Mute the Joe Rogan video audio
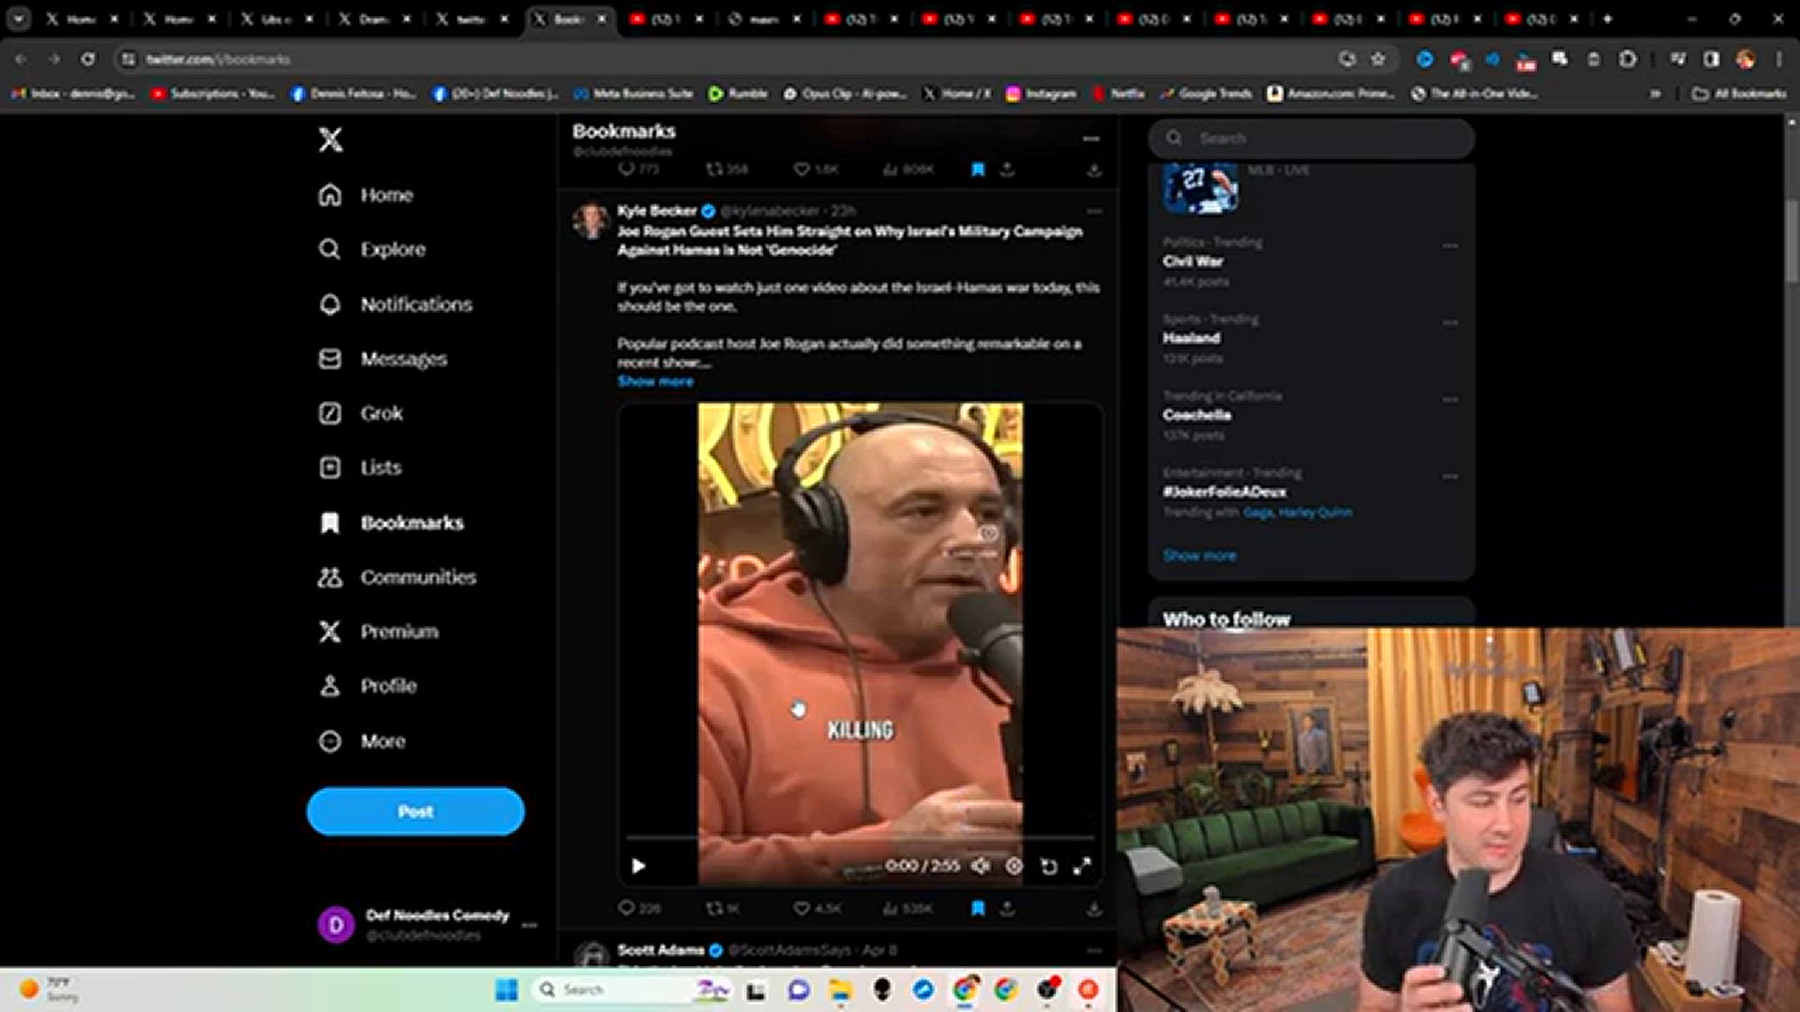1800x1012 pixels. tap(980, 866)
